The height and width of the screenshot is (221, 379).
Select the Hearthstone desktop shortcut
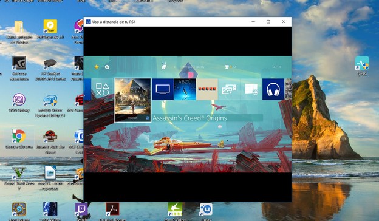coord(19,211)
